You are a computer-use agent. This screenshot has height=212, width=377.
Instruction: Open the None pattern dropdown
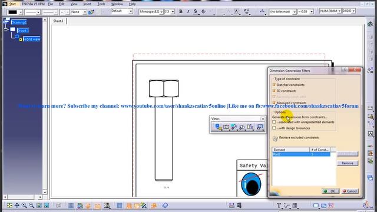[85, 12]
